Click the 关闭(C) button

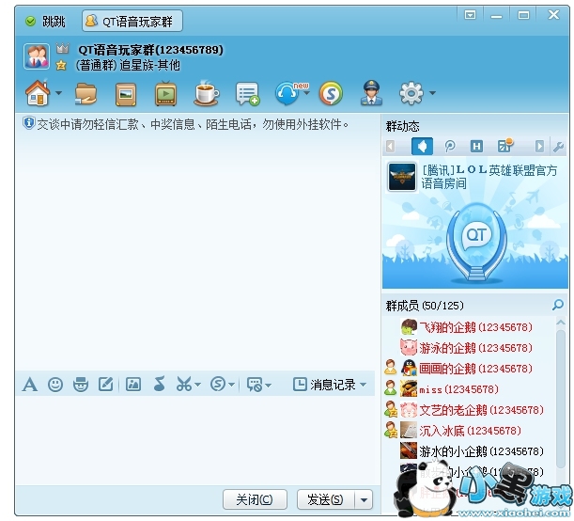pyautogui.click(x=255, y=499)
